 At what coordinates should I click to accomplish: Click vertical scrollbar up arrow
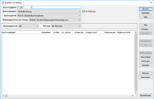(136, 32)
